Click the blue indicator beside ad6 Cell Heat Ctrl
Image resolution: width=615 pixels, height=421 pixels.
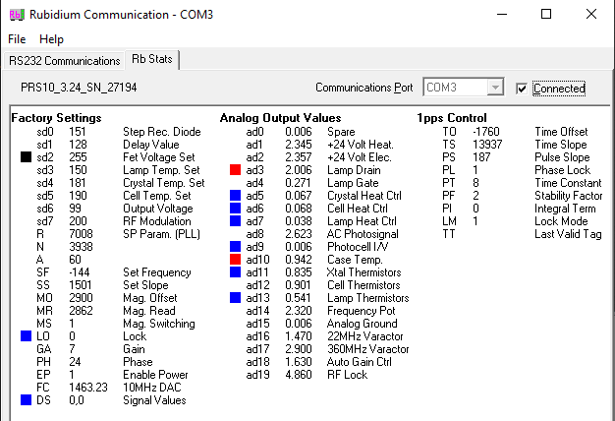(235, 208)
